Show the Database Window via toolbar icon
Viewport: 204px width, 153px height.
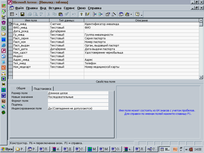[121, 14]
